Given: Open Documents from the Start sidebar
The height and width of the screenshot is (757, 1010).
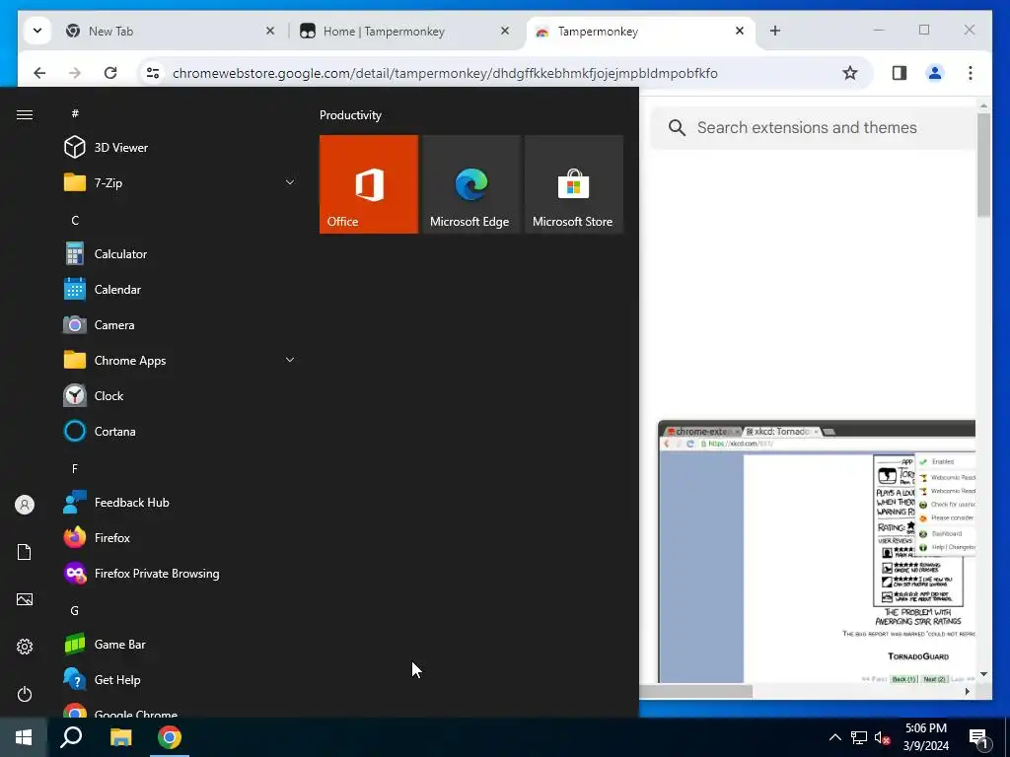Looking at the screenshot, I should [25, 552].
